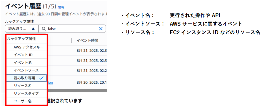Open the partially hidden event link
Screen dimensions: 264x108
tap(51, 83)
